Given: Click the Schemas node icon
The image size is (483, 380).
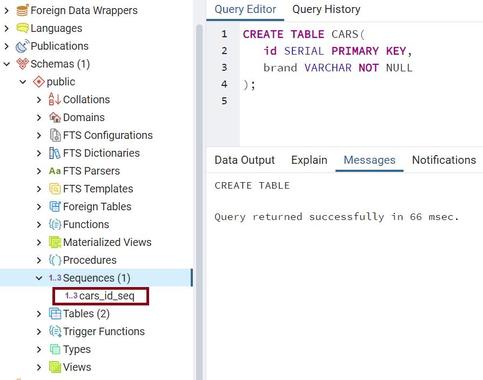Looking at the screenshot, I should click(22, 64).
